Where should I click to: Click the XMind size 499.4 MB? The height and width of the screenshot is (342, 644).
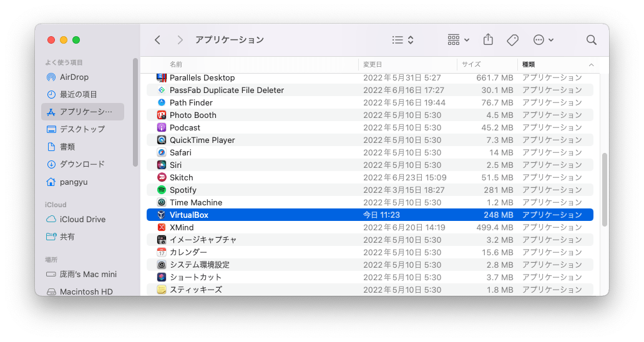494,227
